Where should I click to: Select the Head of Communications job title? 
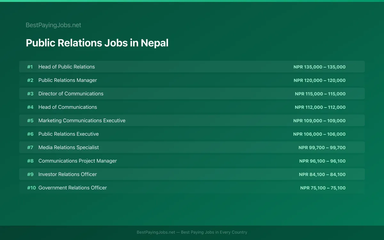[68, 107]
